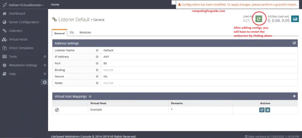
Task: Click the Listeners chain icon in sidebar
Action: 4,31
